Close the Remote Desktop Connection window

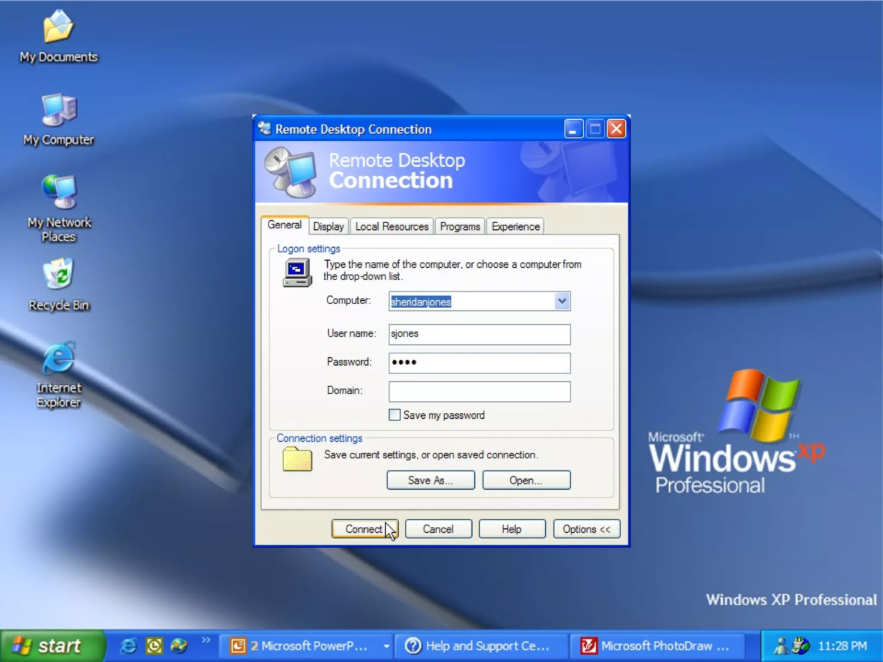coord(617,128)
